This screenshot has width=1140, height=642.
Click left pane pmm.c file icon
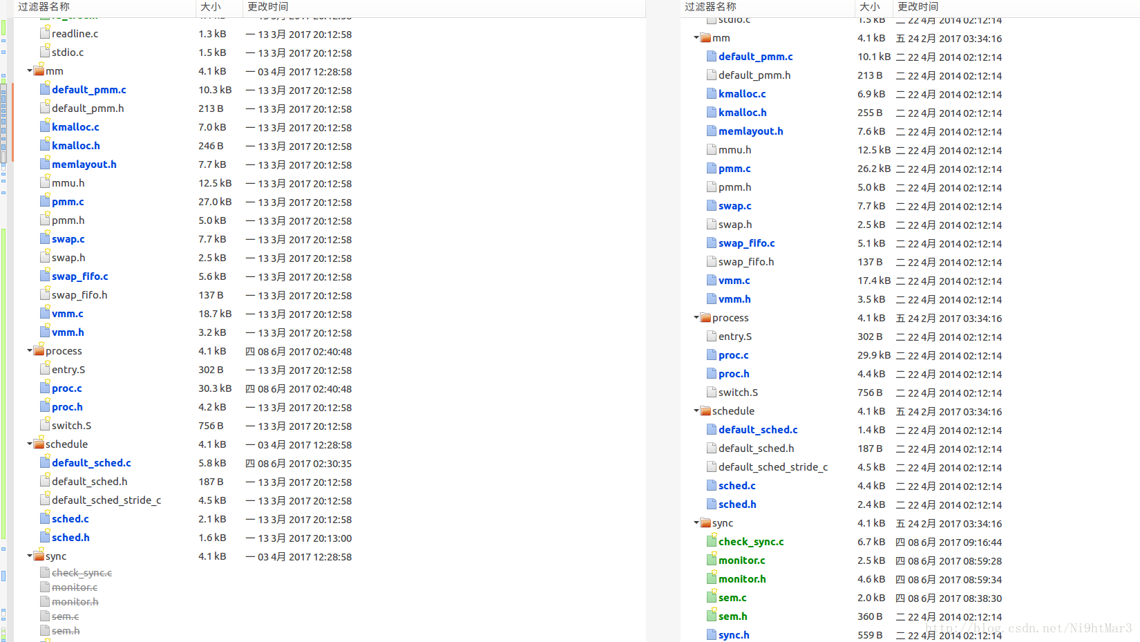(45, 200)
